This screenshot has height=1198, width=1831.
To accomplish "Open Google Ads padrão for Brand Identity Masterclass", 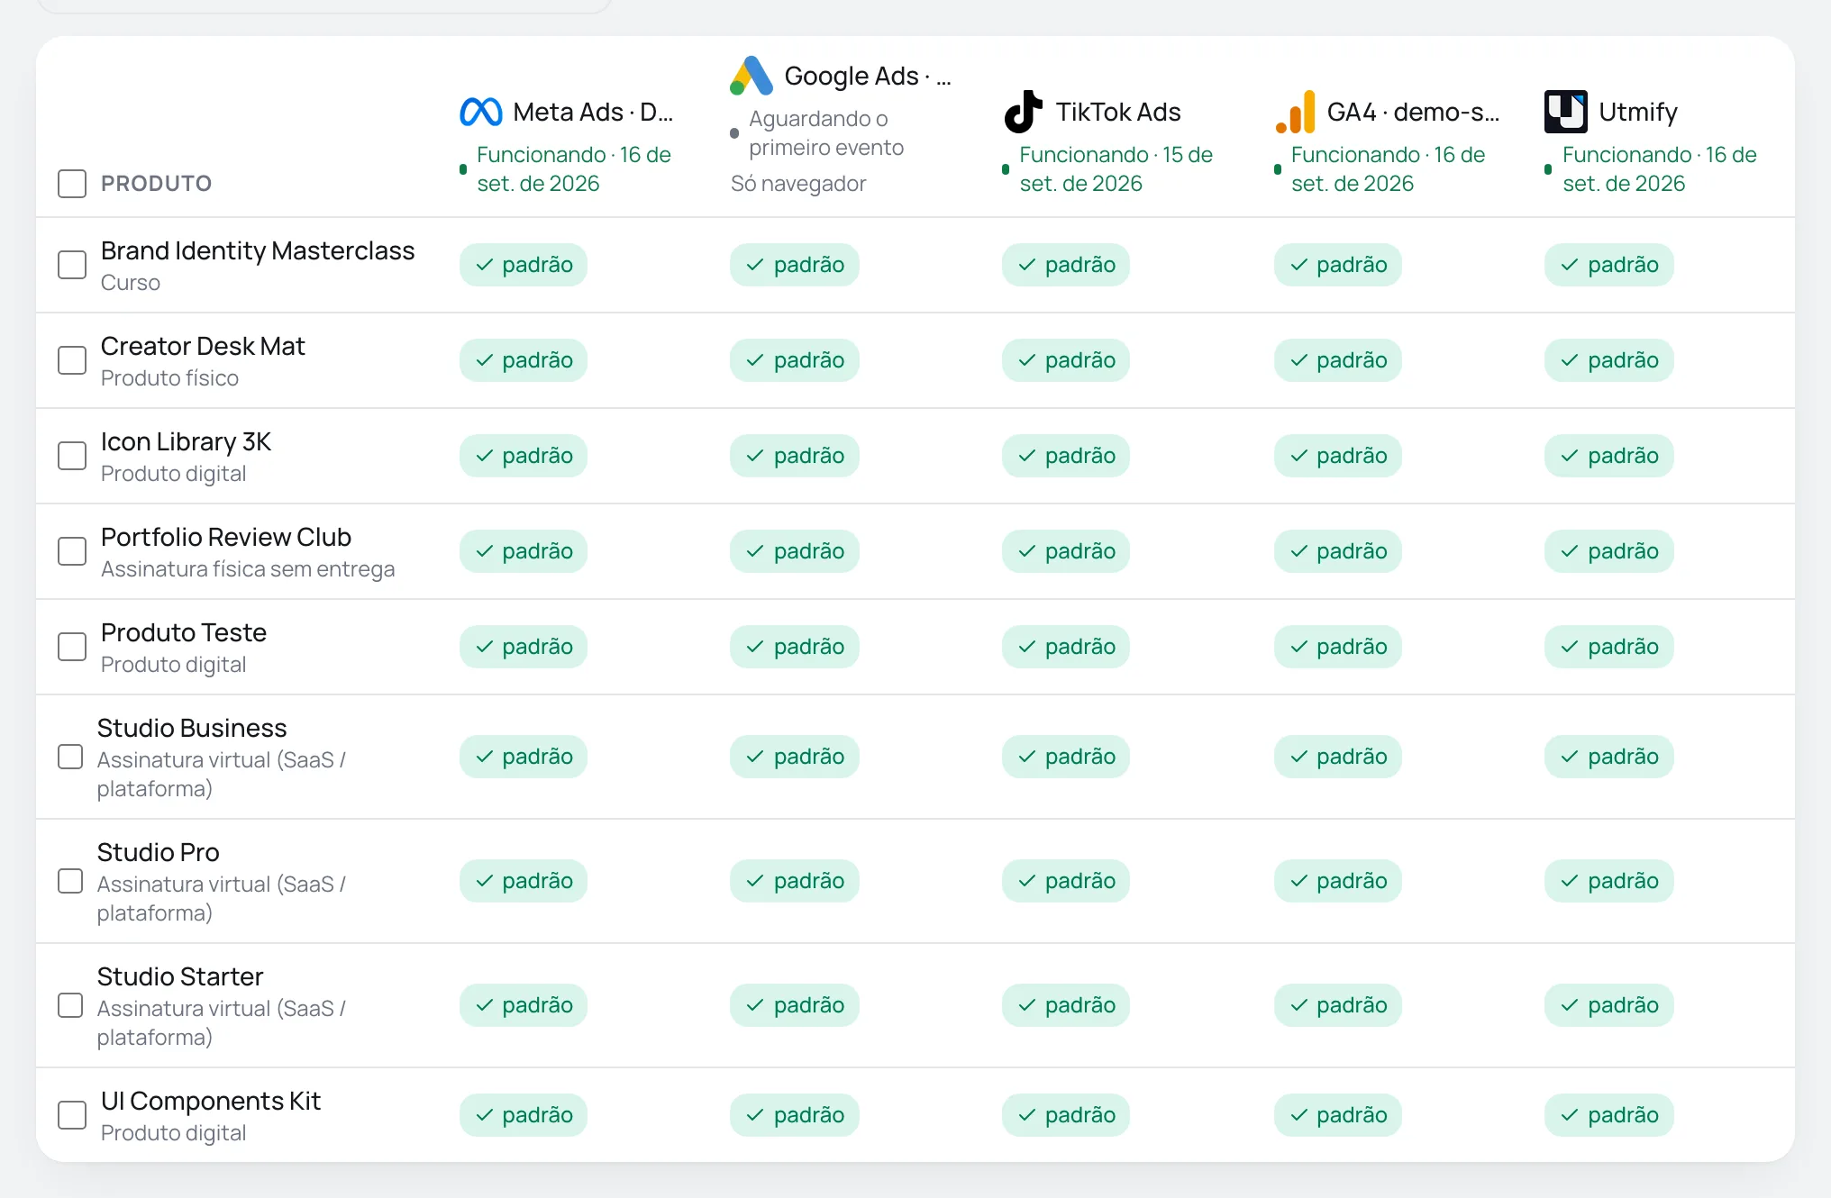I will (x=795, y=265).
